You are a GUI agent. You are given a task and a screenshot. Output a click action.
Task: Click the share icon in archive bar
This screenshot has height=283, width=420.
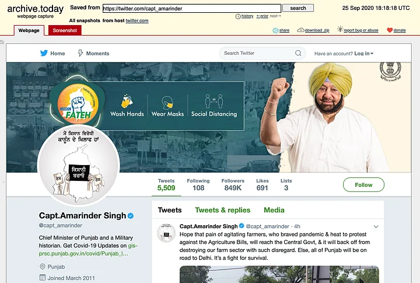pos(275,30)
